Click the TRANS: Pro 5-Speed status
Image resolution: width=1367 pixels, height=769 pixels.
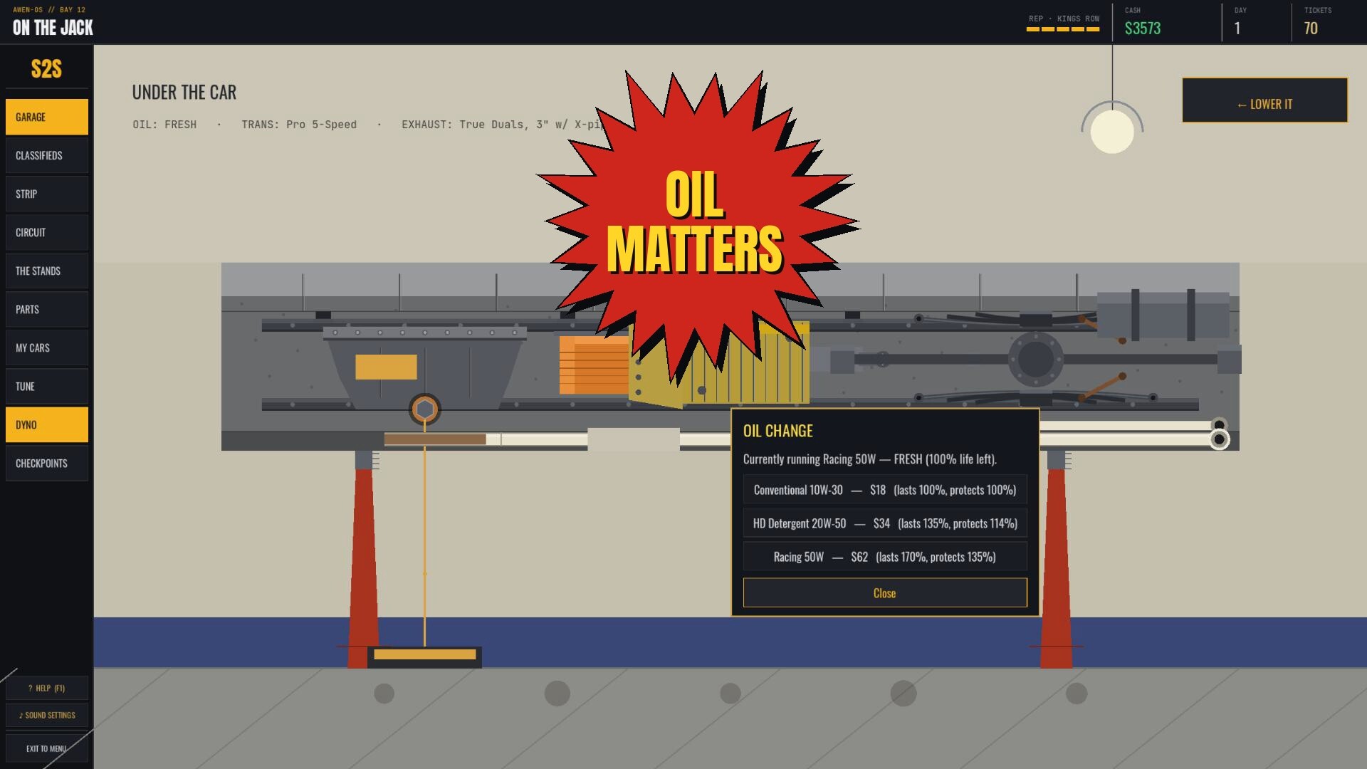pyautogui.click(x=299, y=125)
